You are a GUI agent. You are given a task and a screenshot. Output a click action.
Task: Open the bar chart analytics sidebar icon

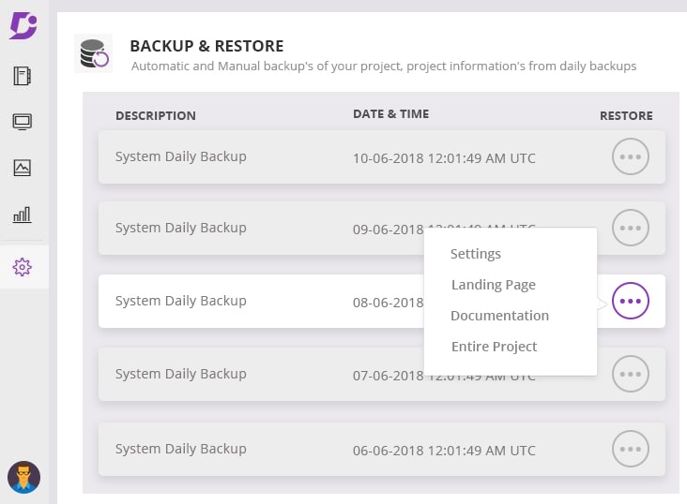[x=23, y=215]
